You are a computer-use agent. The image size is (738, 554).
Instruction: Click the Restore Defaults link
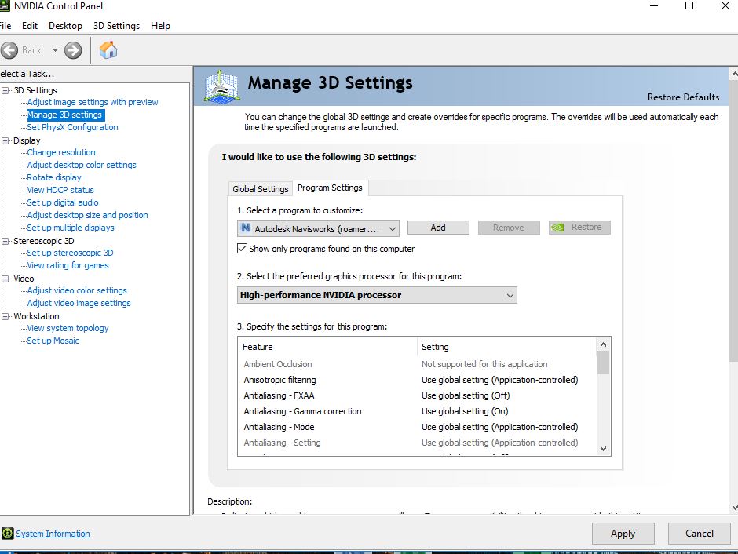click(x=683, y=97)
